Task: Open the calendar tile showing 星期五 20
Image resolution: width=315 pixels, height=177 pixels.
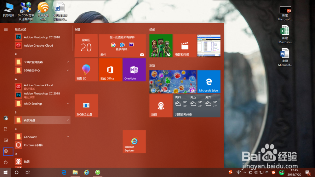Action: (86, 46)
